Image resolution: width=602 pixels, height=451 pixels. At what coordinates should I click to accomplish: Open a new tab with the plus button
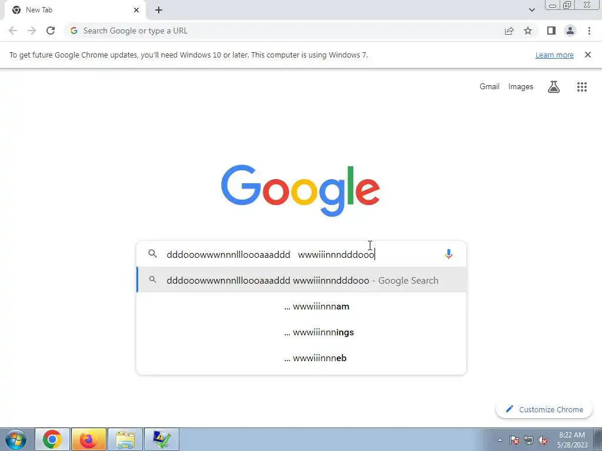click(x=159, y=10)
